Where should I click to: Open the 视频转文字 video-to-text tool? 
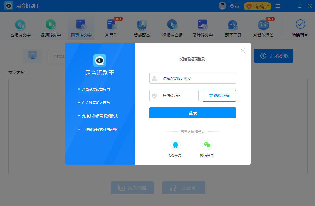point(51,28)
